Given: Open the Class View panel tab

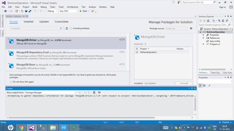Looking at the screenshot, I should 227,72.
